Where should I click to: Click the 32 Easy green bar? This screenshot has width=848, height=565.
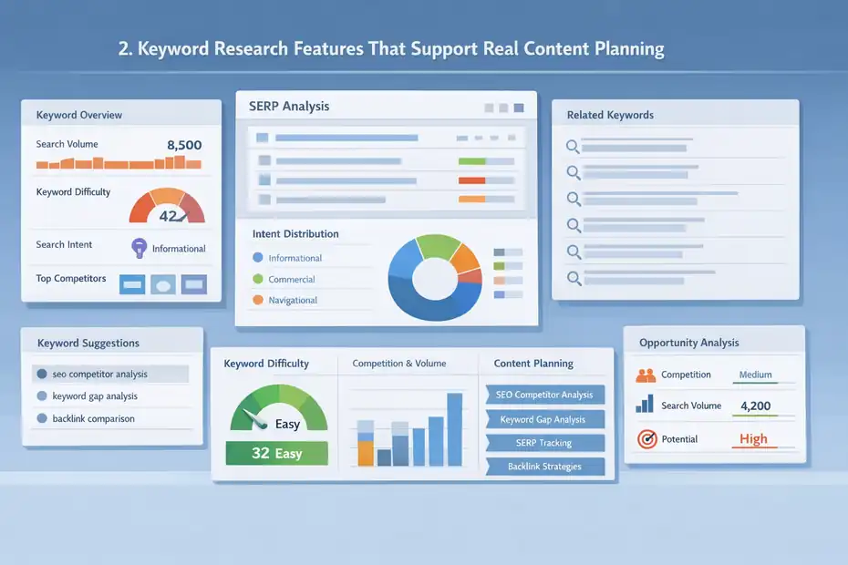[277, 453]
